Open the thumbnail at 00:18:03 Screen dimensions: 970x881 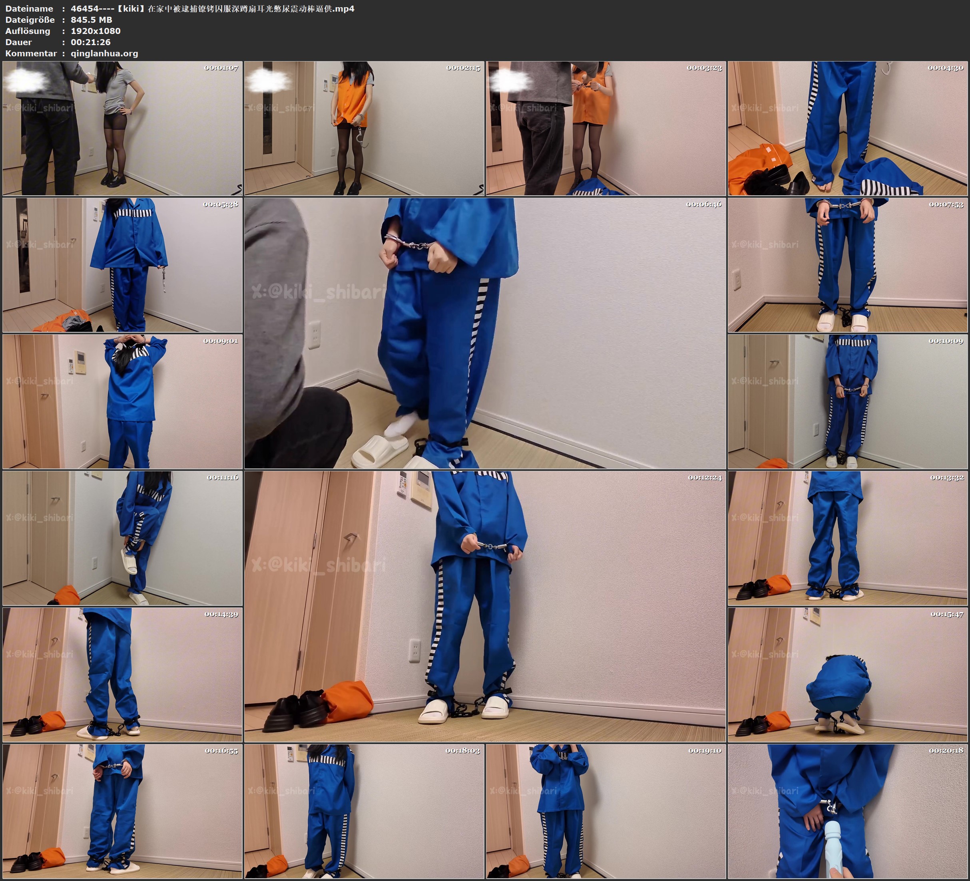pyautogui.click(x=364, y=811)
